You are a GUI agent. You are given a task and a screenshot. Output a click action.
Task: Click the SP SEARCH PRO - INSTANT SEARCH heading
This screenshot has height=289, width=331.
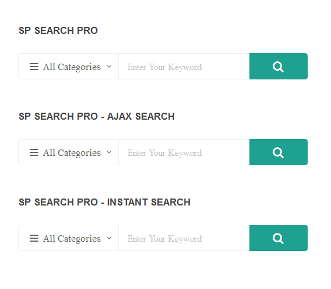(x=104, y=202)
